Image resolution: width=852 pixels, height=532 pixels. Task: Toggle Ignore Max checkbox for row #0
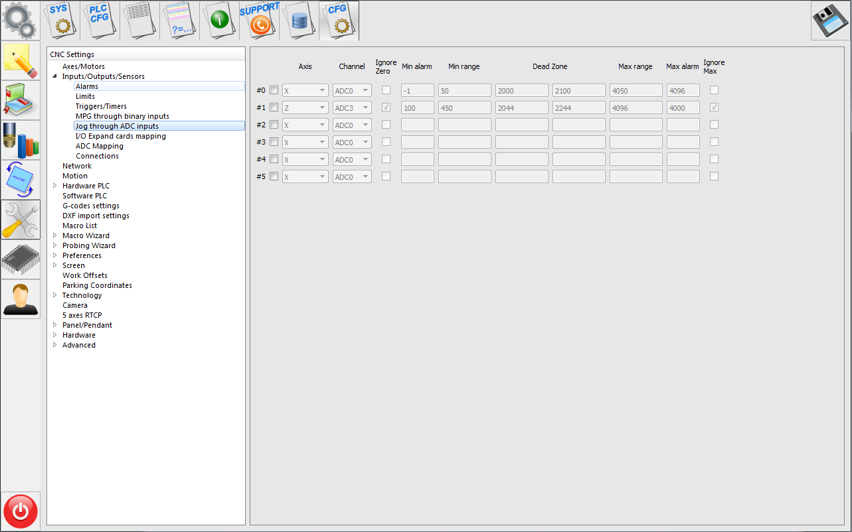(714, 90)
